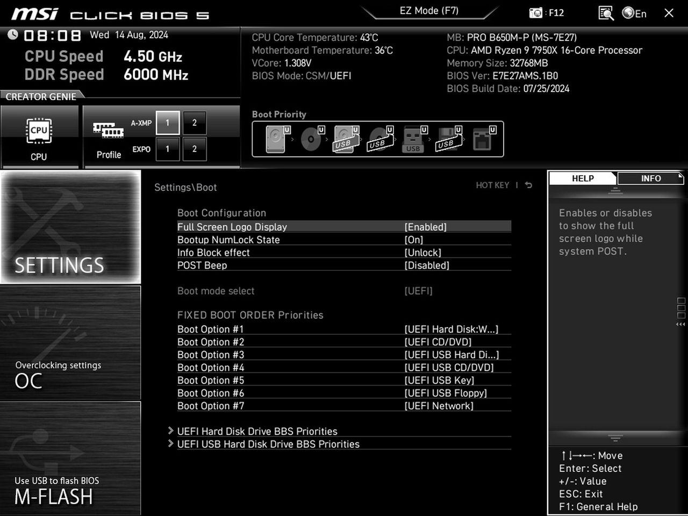Switch to EZ Mode (F7)

click(429, 11)
